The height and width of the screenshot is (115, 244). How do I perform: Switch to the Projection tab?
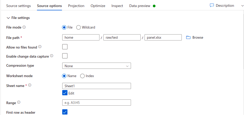coord(76,6)
